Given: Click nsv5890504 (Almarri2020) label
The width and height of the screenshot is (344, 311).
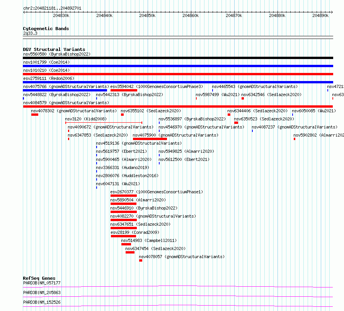Looking at the screenshot, I should tap(138, 200).
